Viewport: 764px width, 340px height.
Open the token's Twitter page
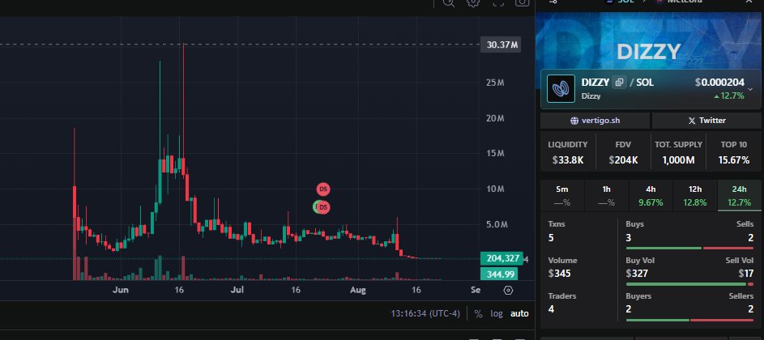[706, 121]
